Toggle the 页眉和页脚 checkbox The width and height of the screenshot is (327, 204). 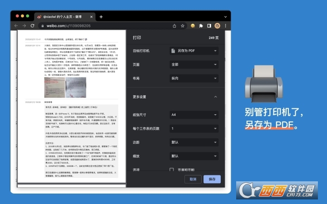point(172,170)
